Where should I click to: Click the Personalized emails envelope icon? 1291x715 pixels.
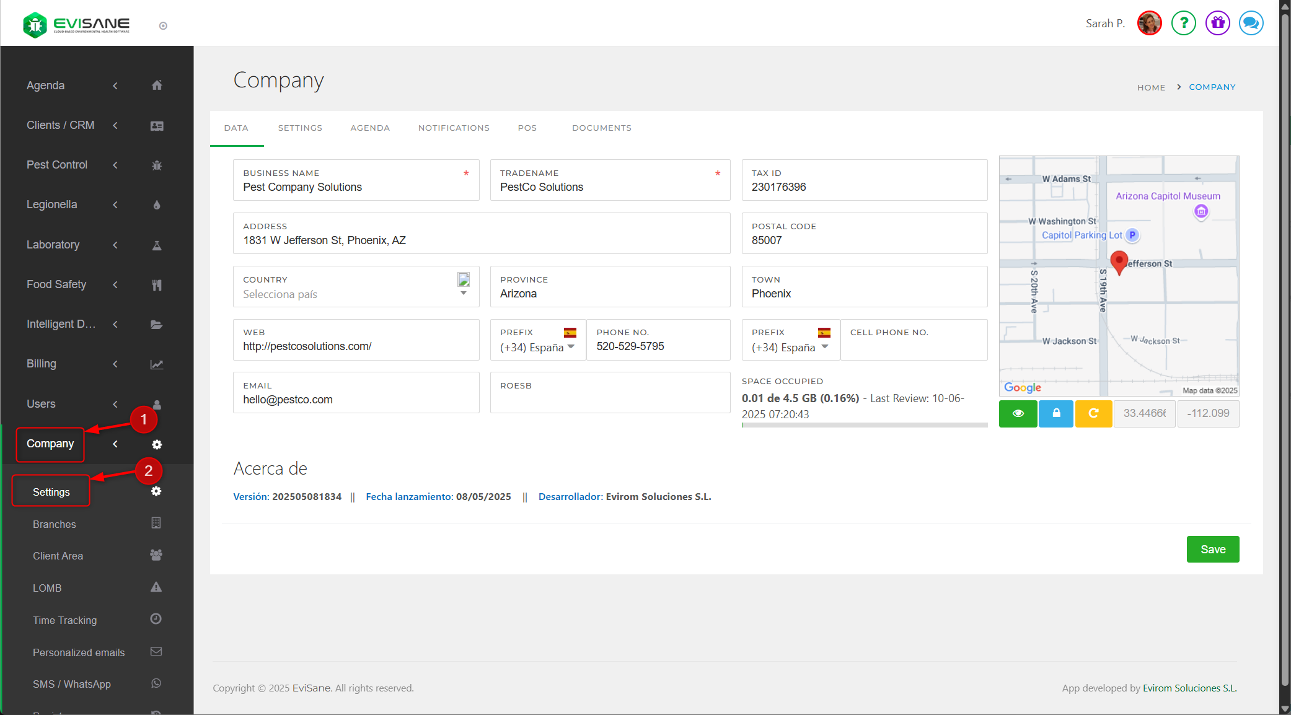coord(156,651)
